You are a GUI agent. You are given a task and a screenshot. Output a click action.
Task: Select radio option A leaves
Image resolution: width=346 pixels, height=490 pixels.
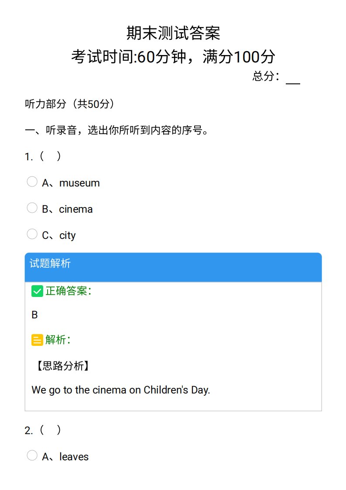(32, 455)
